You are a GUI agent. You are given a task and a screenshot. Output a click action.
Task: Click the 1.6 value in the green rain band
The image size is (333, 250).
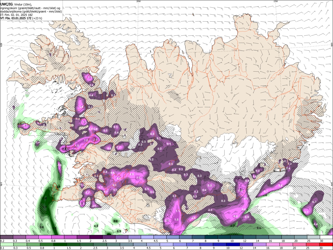(x=45, y=198)
